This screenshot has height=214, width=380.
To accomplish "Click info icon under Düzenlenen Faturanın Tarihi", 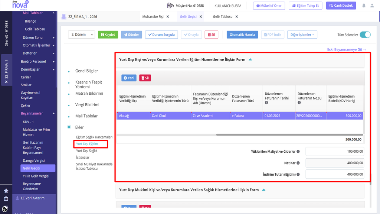I will [266, 103].
